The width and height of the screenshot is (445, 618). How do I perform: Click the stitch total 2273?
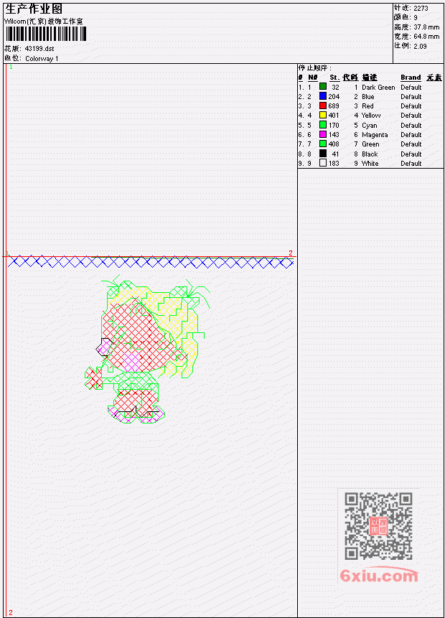421,9
